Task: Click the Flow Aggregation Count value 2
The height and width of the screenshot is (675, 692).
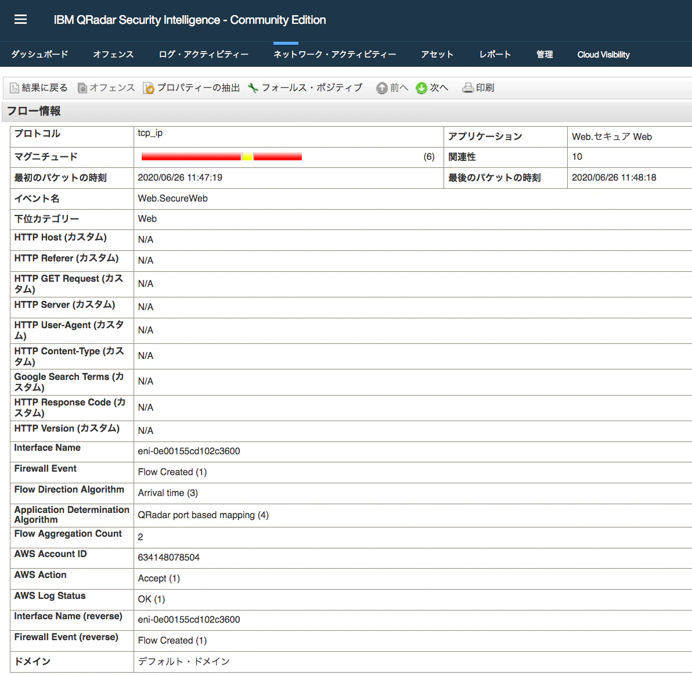Action: click(140, 537)
